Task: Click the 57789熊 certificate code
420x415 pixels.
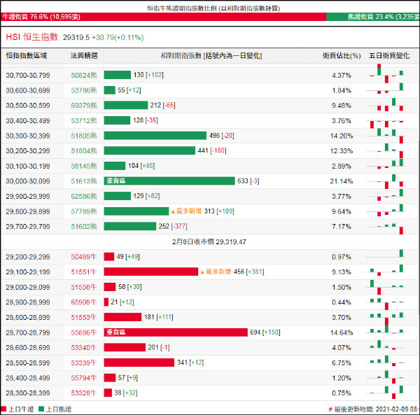Action: 84,211
